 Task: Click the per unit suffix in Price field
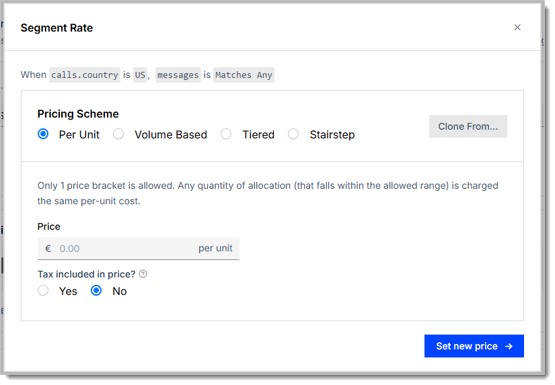(215, 248)
